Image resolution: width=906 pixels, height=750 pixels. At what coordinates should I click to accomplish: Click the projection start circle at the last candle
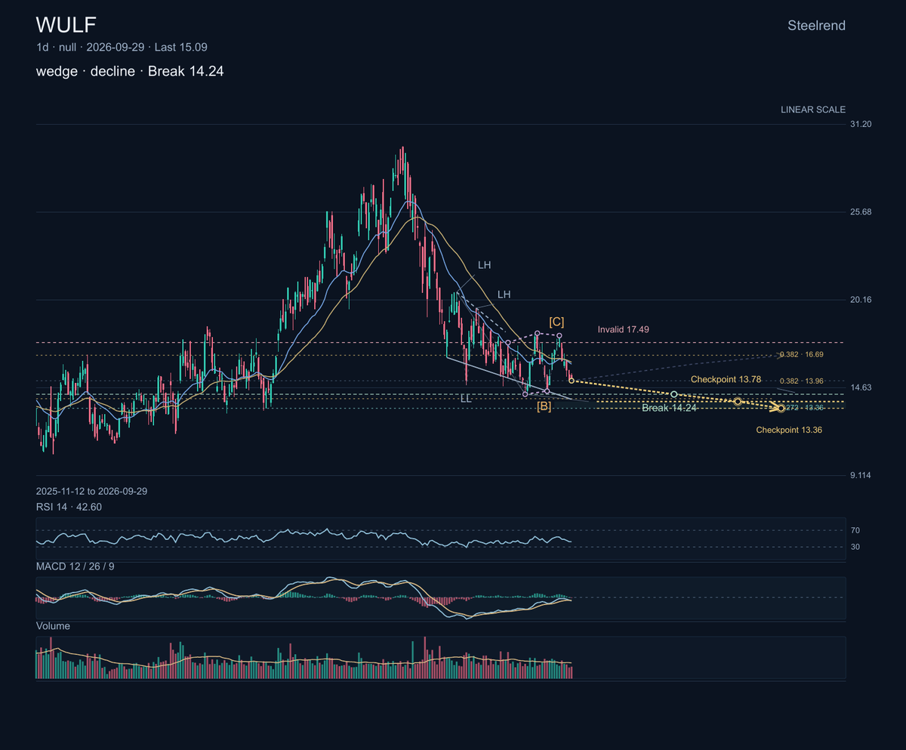(x=572, y=380)
